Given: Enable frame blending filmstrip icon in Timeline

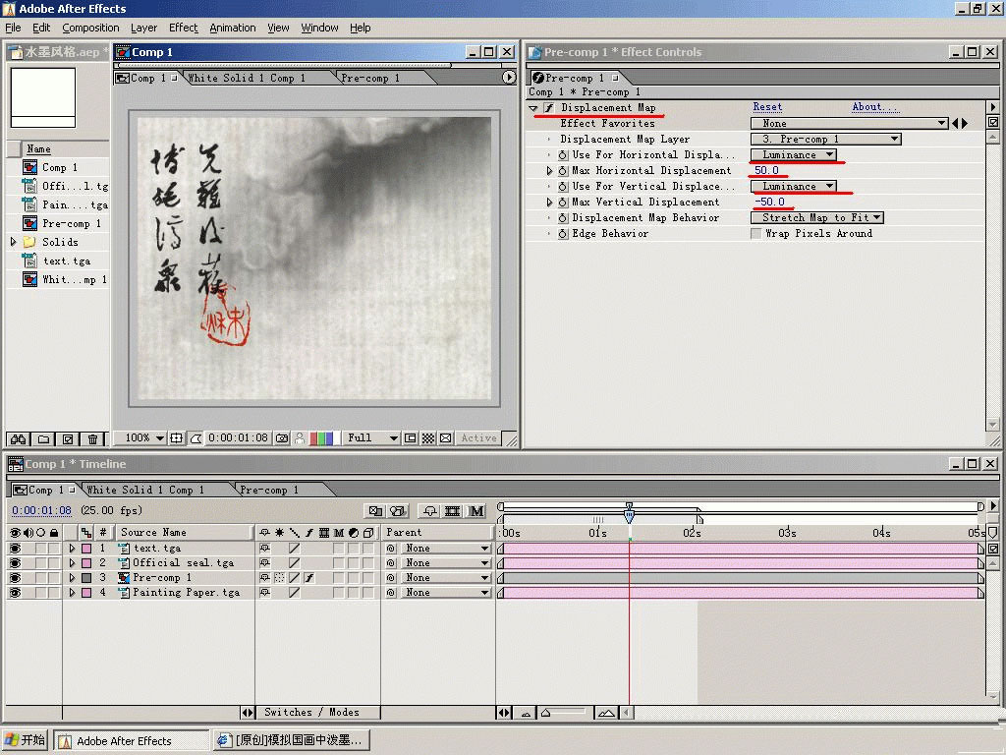Looking at the screenshot, I should coord(452,511).
